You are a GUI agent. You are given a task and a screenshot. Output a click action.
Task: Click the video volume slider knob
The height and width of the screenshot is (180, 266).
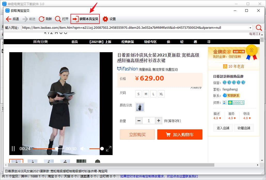(102, 149)
